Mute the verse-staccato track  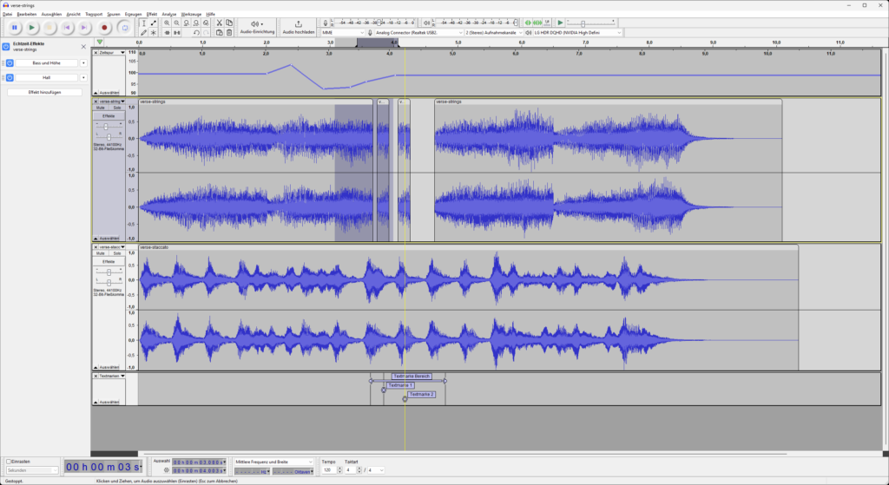(101, 253)
